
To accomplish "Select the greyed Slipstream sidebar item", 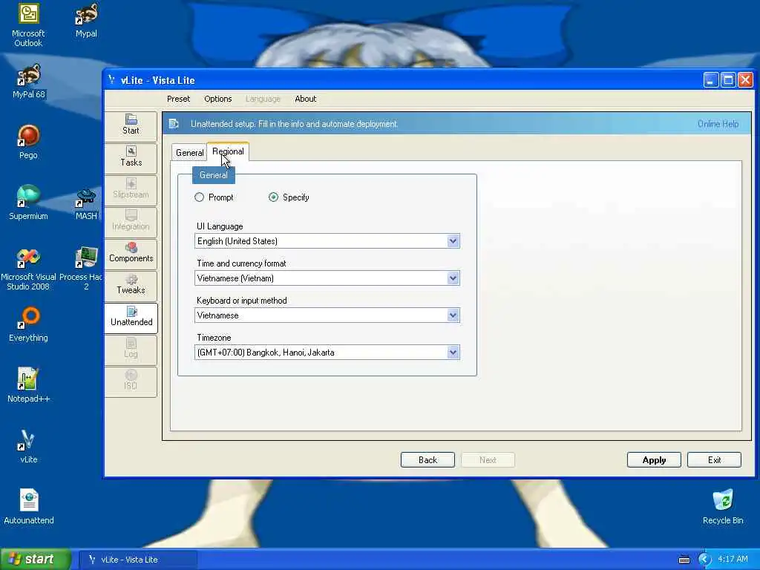I will [131, 189].
